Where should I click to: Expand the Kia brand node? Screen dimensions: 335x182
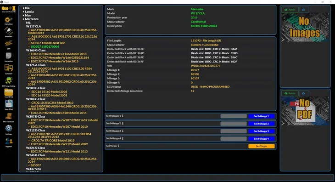pyautogui.click(x=27, y=8)
